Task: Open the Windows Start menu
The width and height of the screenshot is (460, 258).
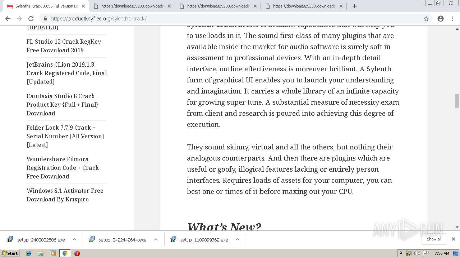Action: click(x=10, y=253)
